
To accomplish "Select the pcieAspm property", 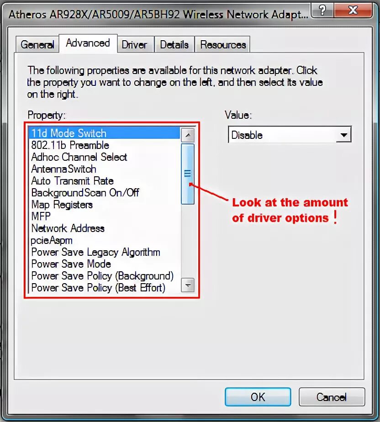I will click(105, 240).
